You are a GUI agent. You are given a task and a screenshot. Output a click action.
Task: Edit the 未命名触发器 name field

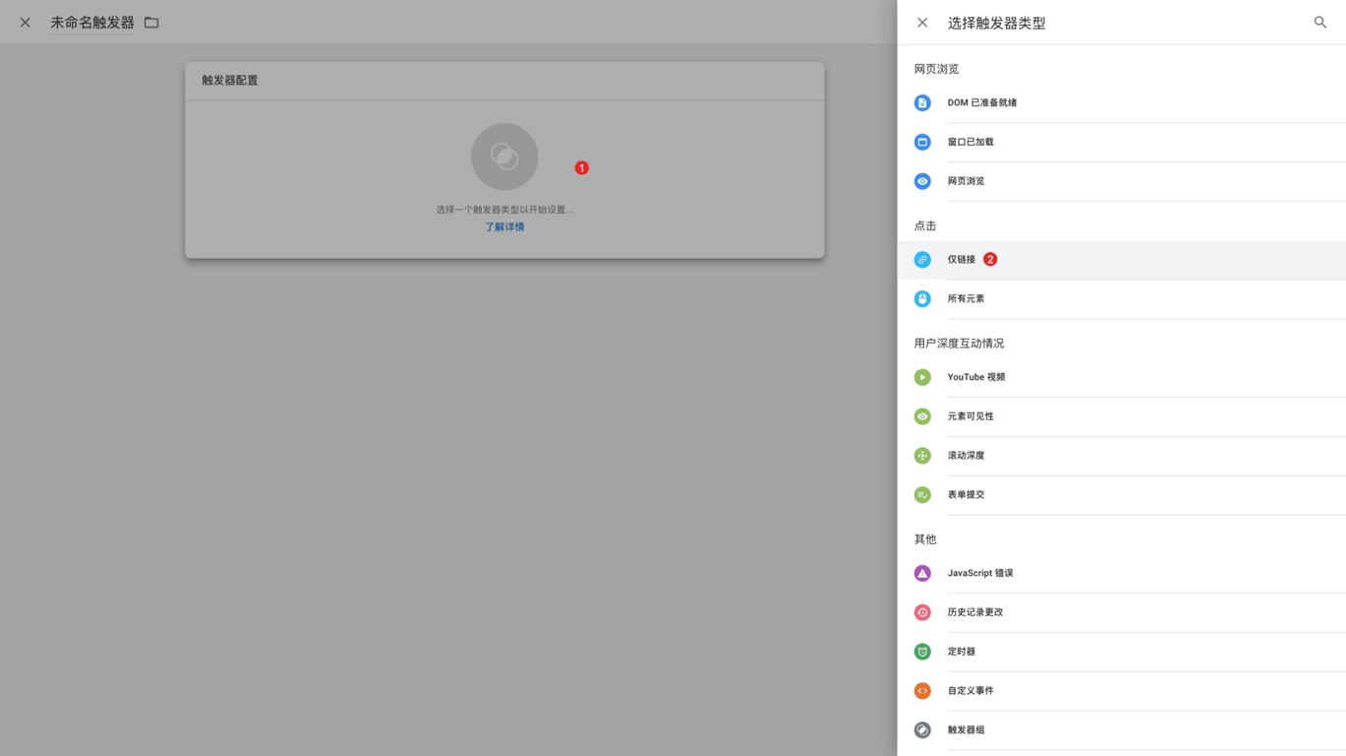tap(93, 23)
